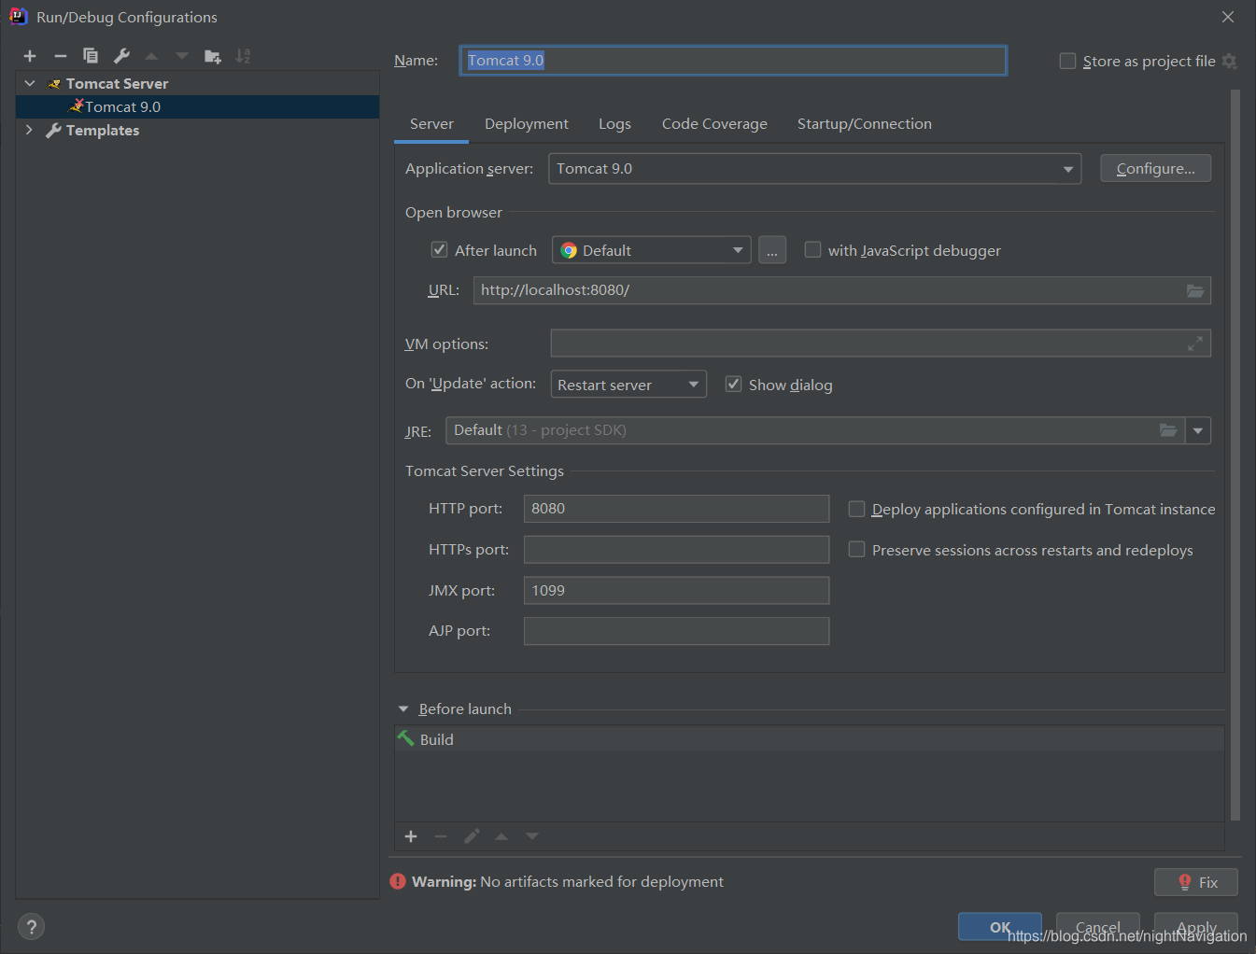Switch to the Server tab

pyautogui.click(x=431, y=124)
